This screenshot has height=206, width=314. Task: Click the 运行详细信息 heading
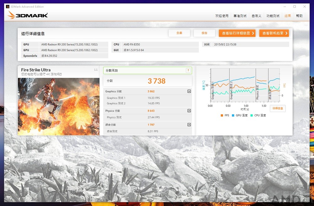click(33, 34)
